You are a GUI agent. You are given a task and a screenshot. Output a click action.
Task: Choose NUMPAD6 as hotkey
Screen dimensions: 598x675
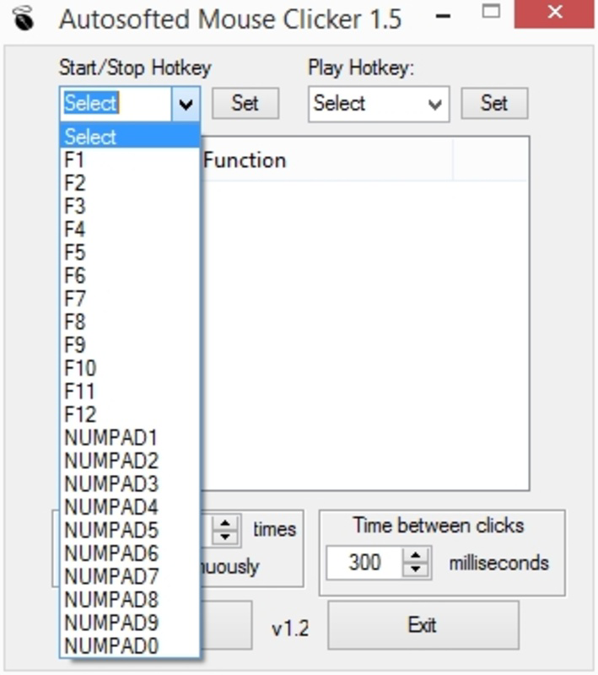pos(130,553)
